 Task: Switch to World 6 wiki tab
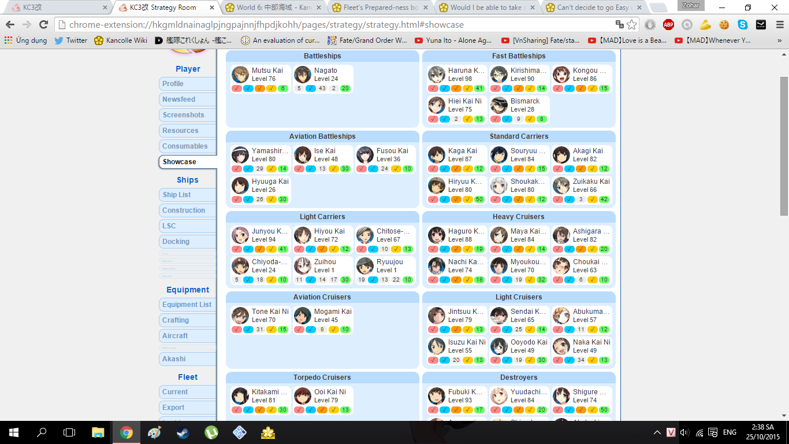pos(274,8)
